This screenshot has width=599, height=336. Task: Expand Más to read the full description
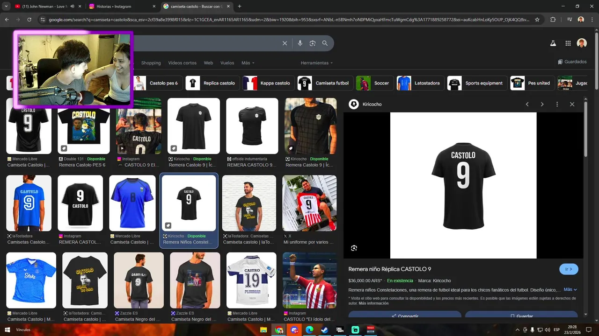[570, 290]
